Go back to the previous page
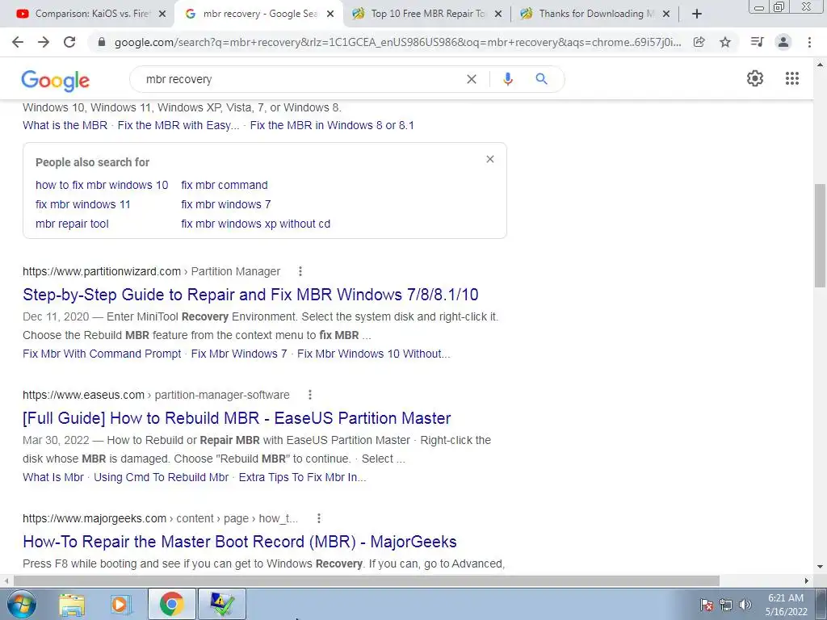The width and height of the screenshot is (827, 620). pos(18,42)
